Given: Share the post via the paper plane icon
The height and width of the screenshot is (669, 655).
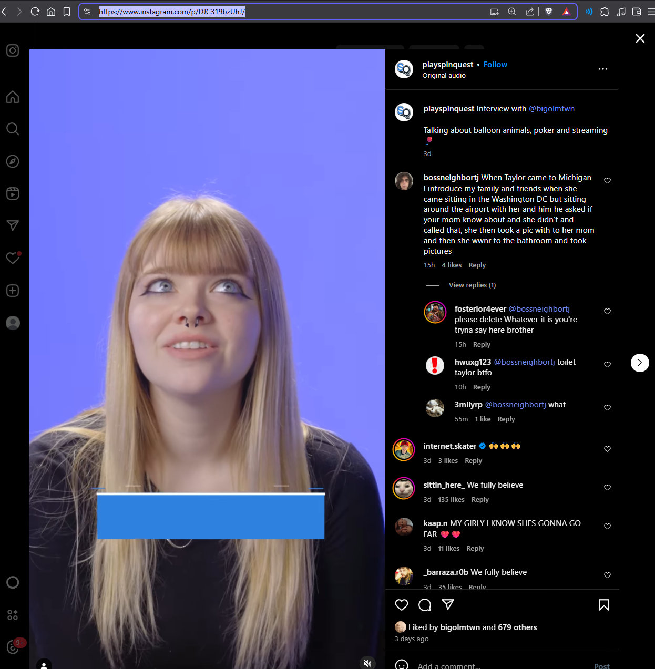Looking at the screenshot, I should (448, 605).
